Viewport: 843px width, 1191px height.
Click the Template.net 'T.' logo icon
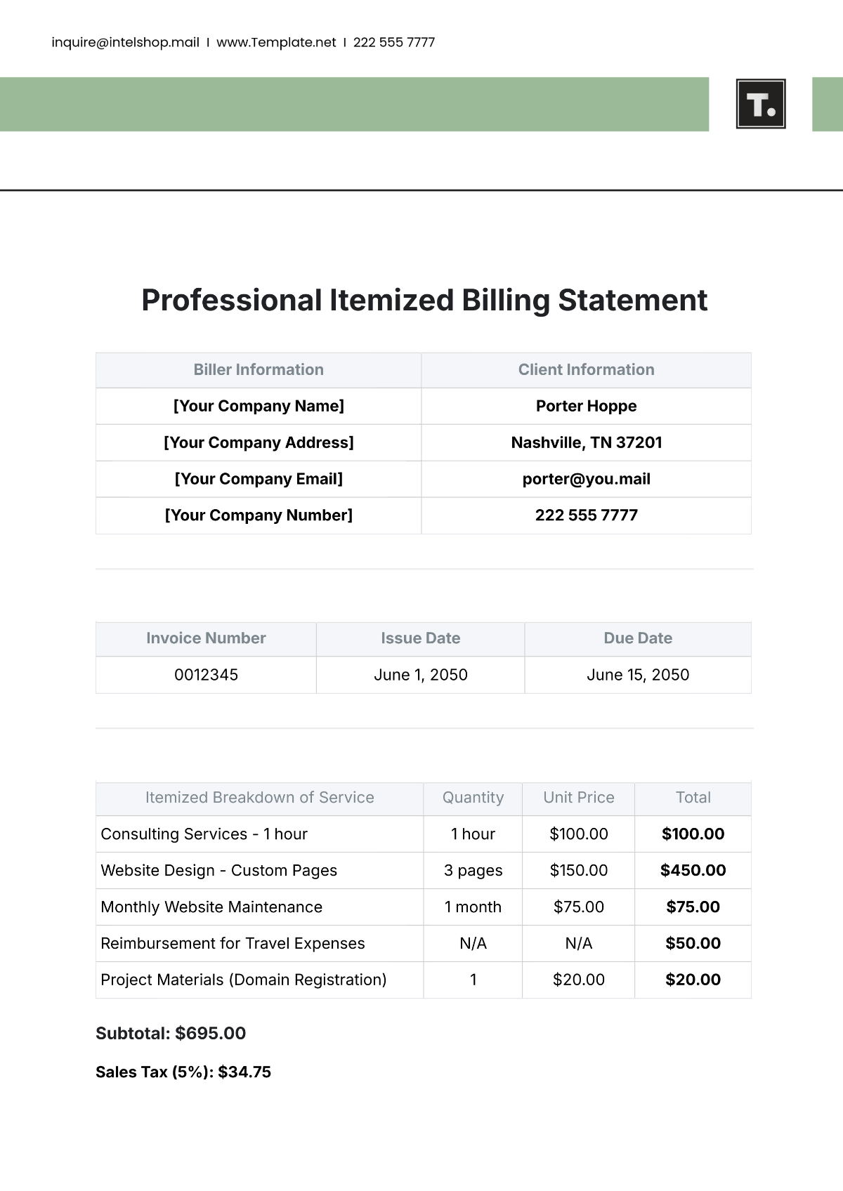coord(761,104)
